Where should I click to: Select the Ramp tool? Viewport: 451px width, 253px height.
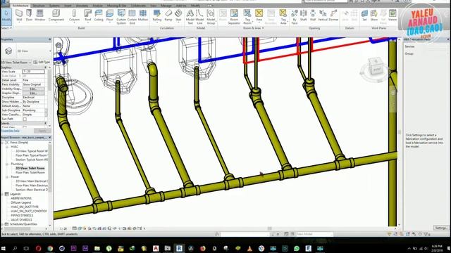(168, 15)
